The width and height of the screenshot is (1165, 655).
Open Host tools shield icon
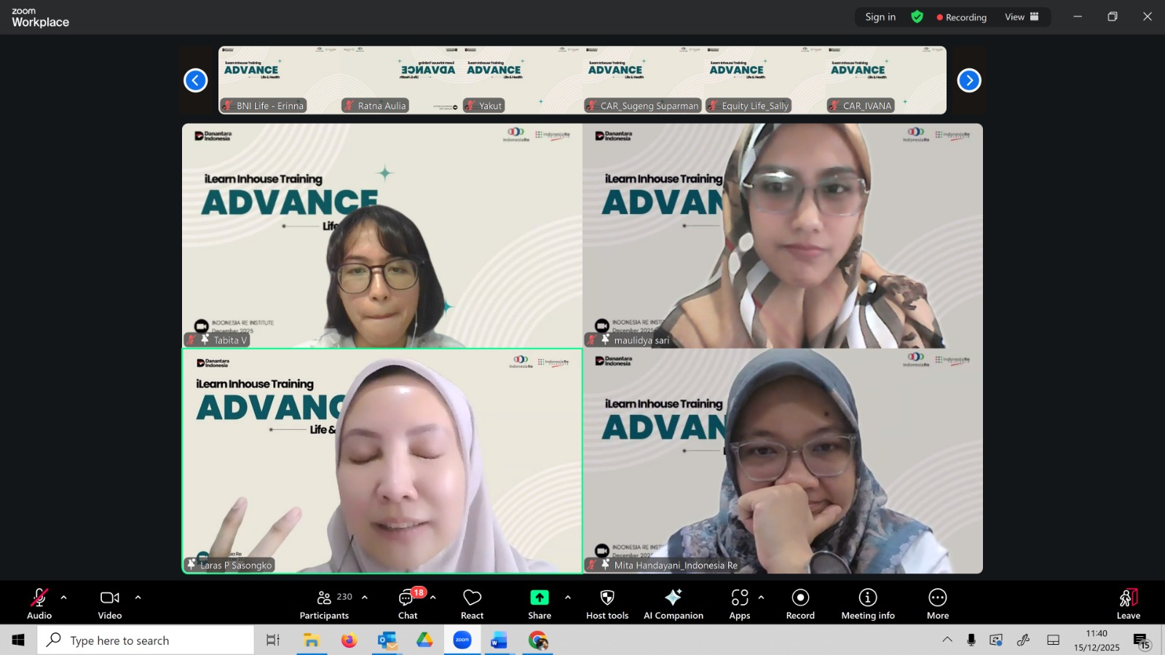pyautogui.click(x=607, y=604)
